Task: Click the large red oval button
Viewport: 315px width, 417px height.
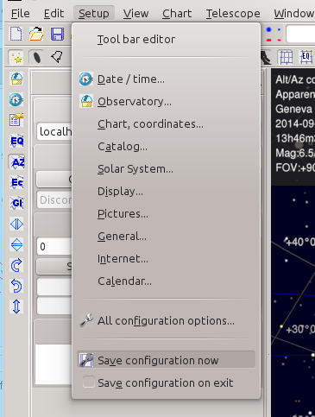Action: 269,40
